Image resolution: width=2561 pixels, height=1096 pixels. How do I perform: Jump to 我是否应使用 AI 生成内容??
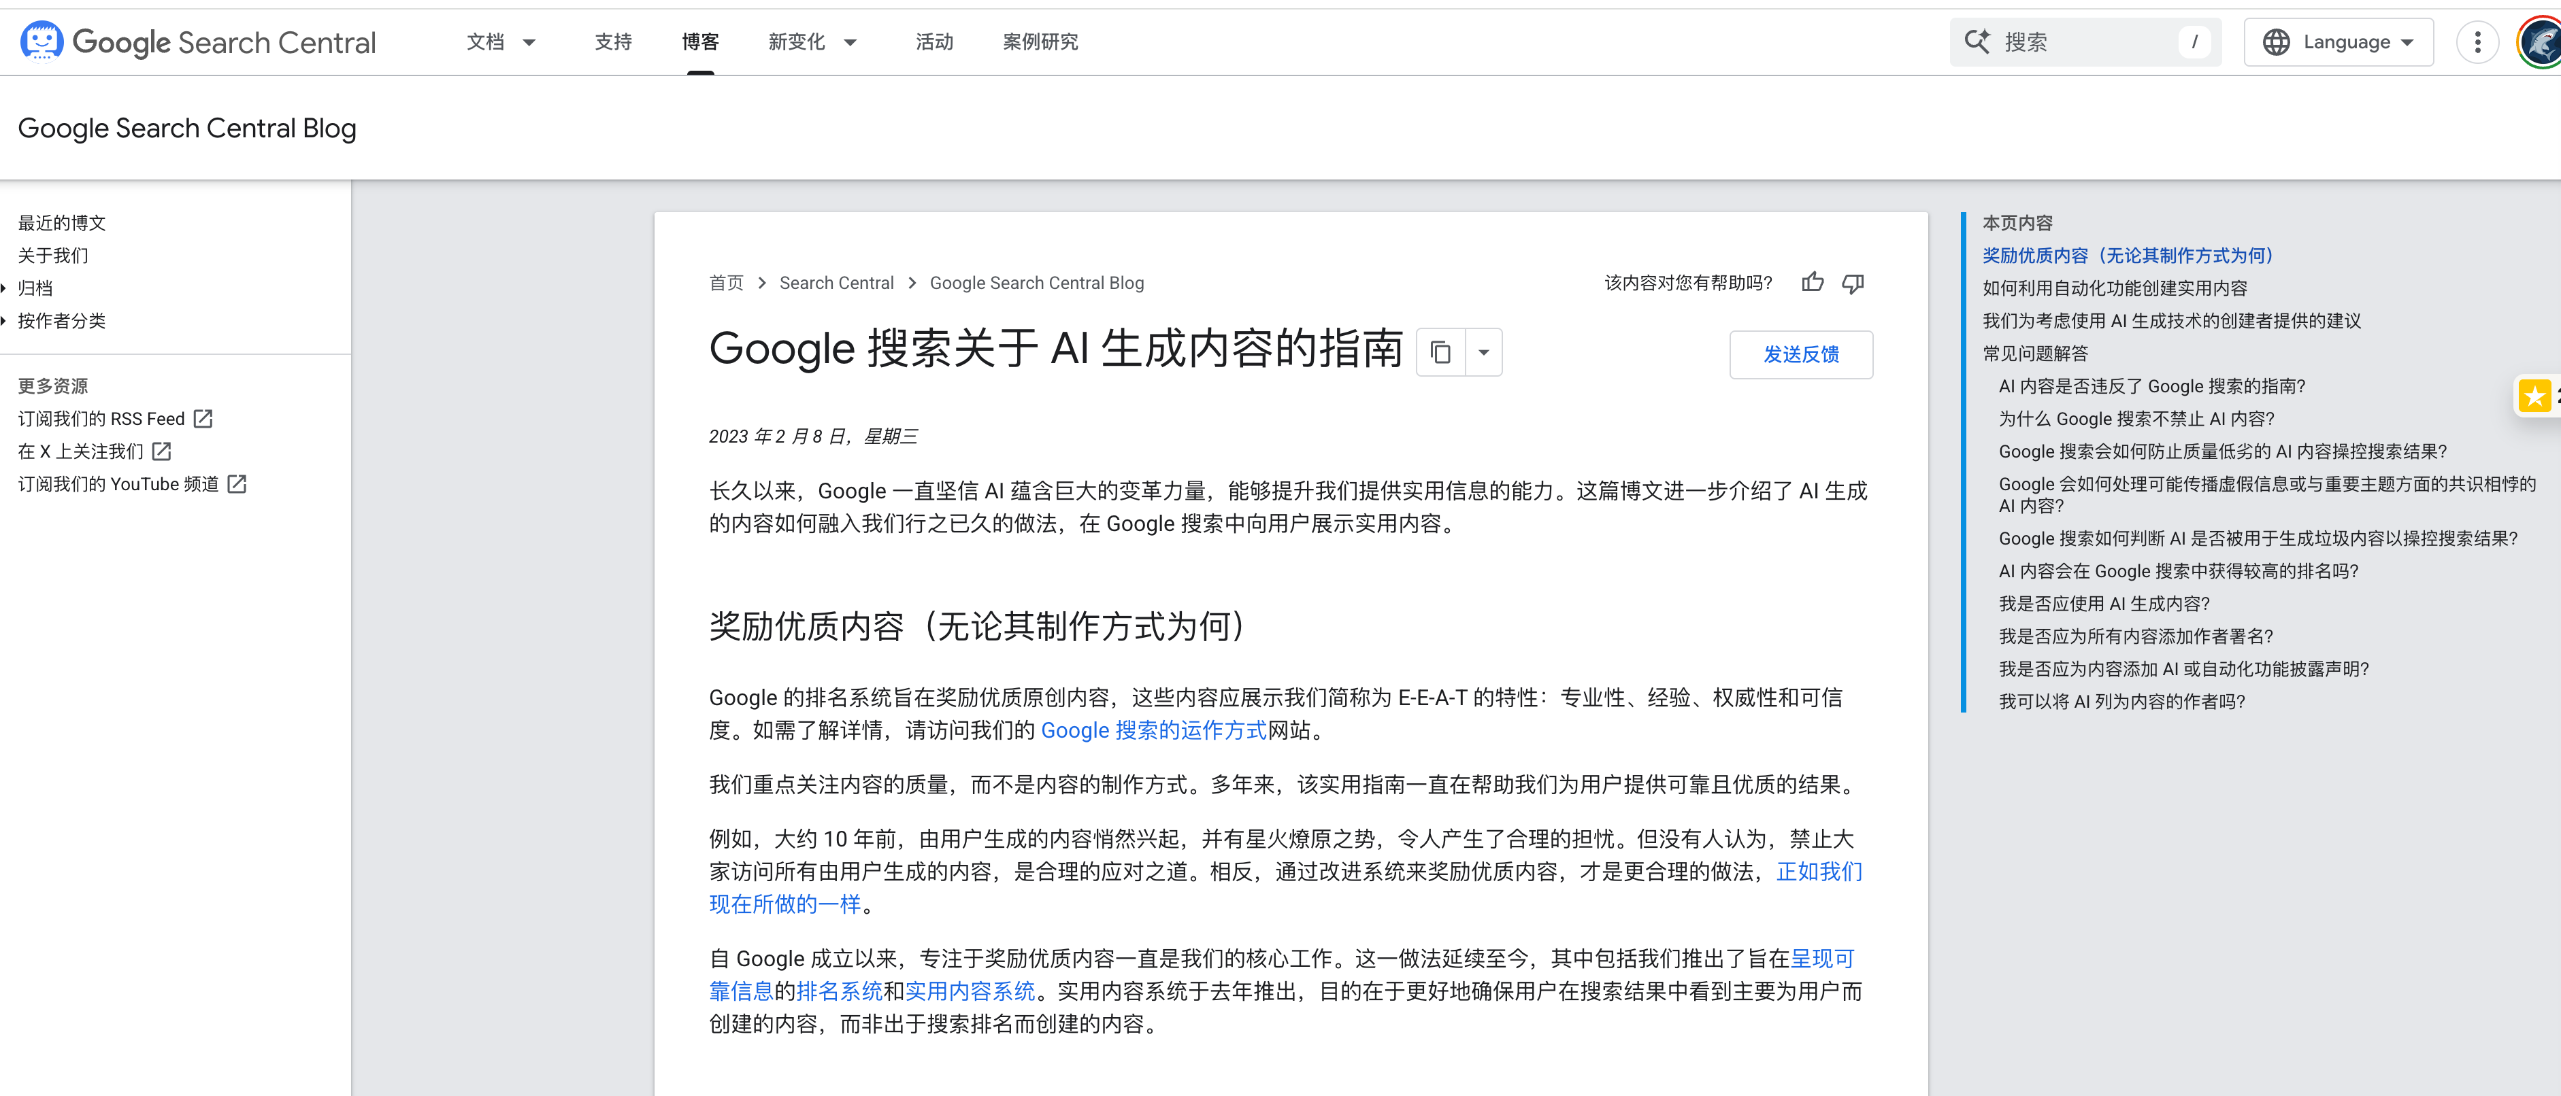tap(2104, 604)
